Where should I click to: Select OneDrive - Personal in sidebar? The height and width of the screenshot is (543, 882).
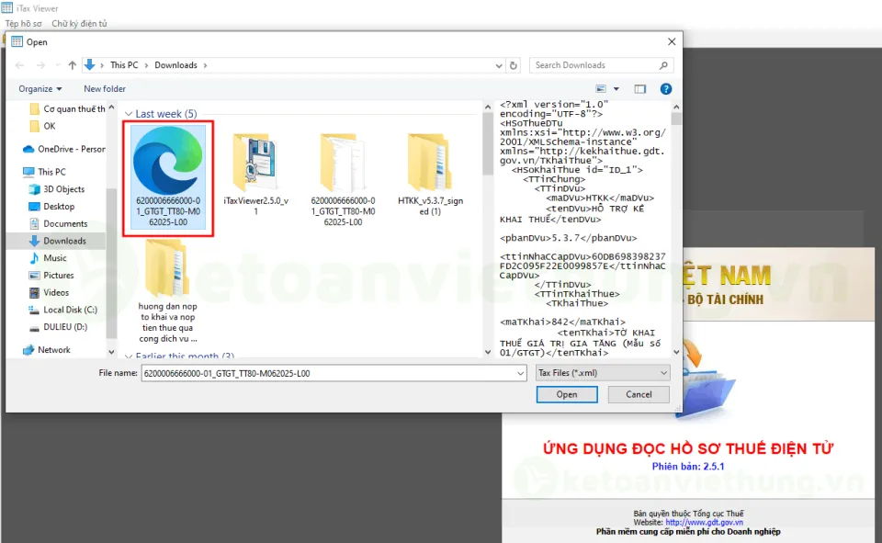[x=64, y=149]
